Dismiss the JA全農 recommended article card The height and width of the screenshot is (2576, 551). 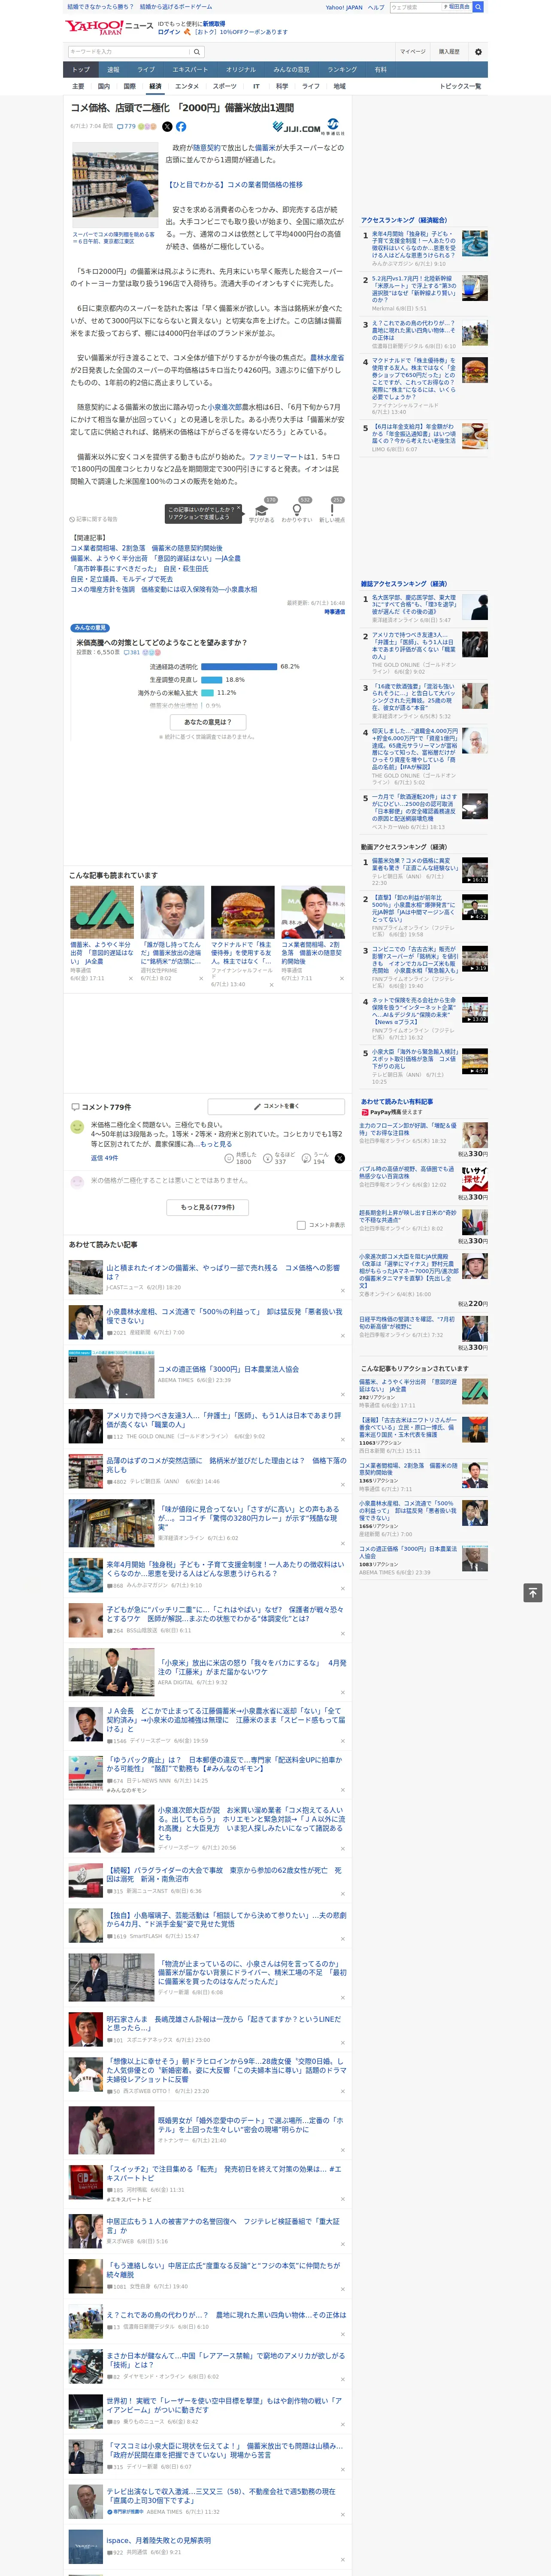pyautogui.click(x=130, y=978)
